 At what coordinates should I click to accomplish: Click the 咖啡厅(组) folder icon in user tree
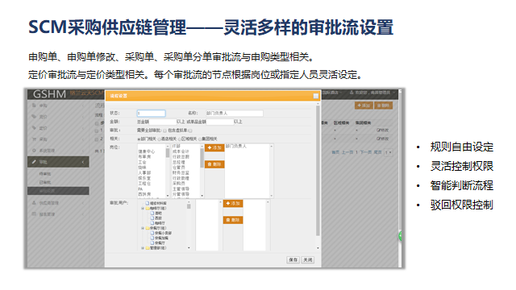click(148, 208)
